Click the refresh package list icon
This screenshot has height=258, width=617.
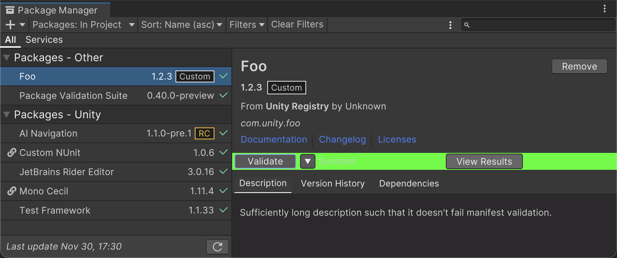pyautogui.click(x=217, y=247)
